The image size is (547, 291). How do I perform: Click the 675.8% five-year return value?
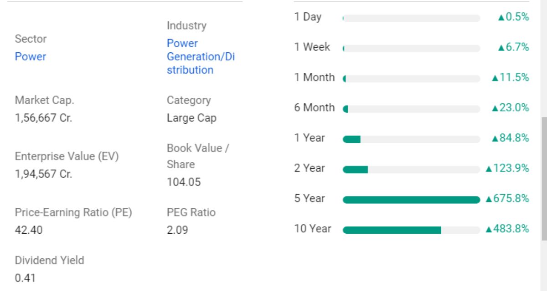coord(511,199)
